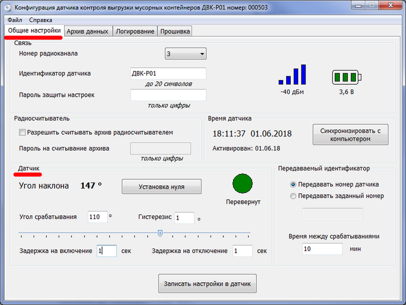Click the signal strength bars indicator
Screen dimensions: 406x305
[292, 74]
